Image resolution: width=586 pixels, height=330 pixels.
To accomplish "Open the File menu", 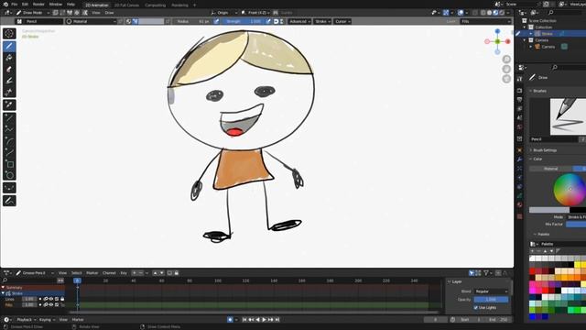I will (x=15, y=4).
